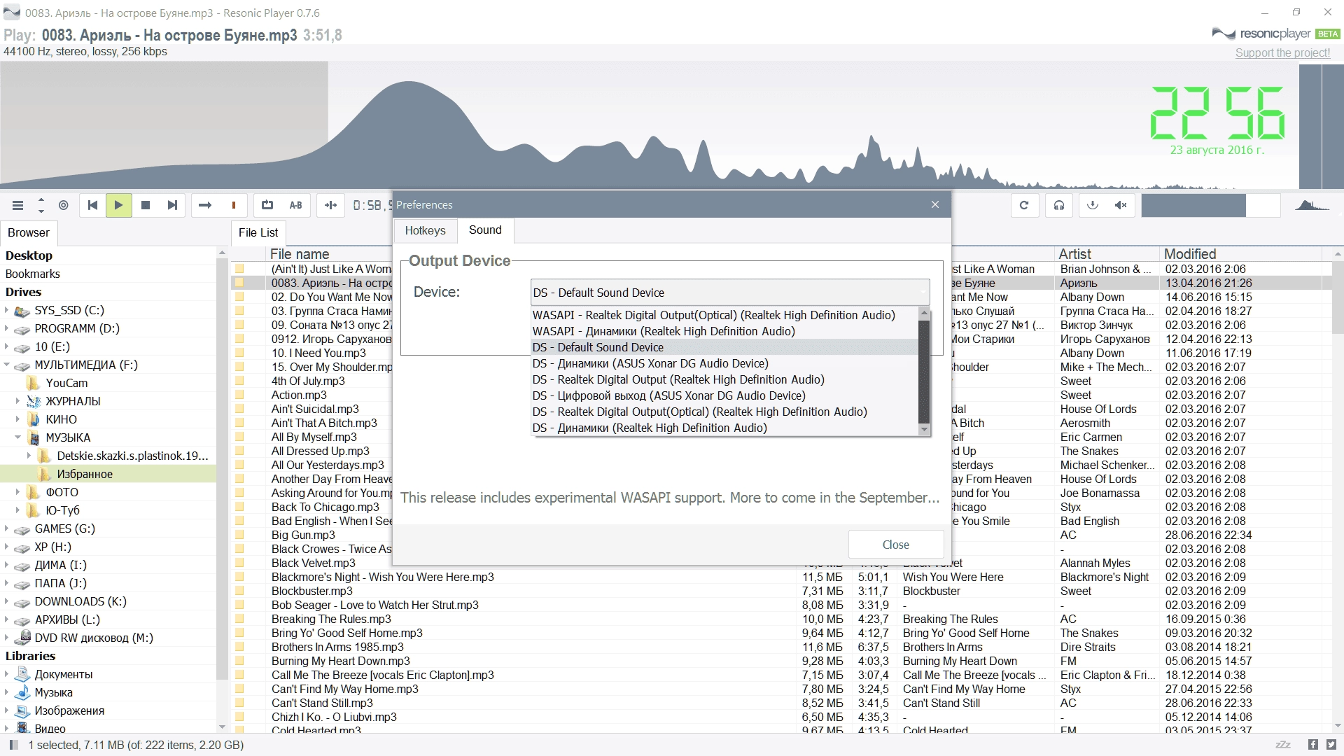Screen dimensions: 1344x756
Task: Select the Sound tab in Preferences
Action: (x=485, y=230)
